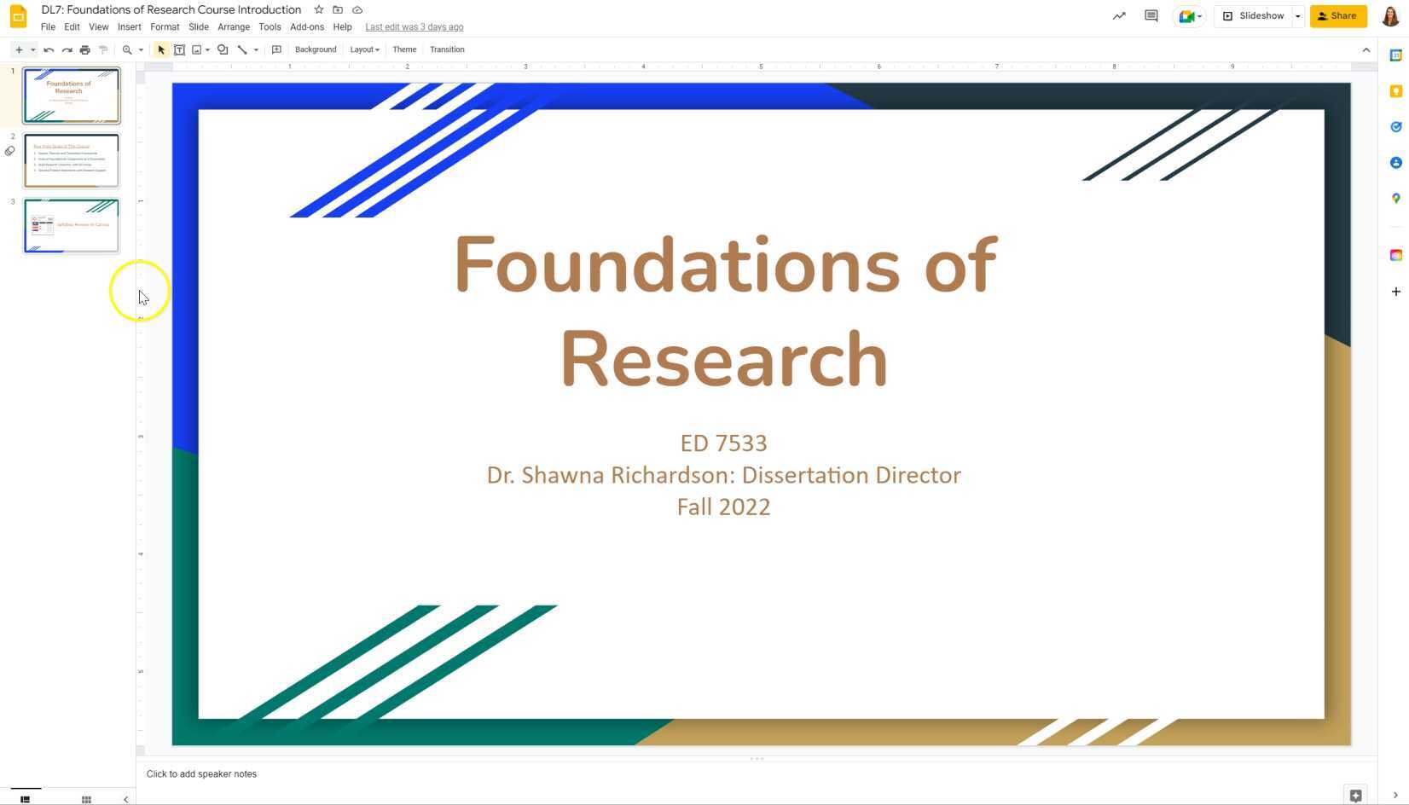Select slide 3 thumbnail in the filmstrip

coord(71,224)
